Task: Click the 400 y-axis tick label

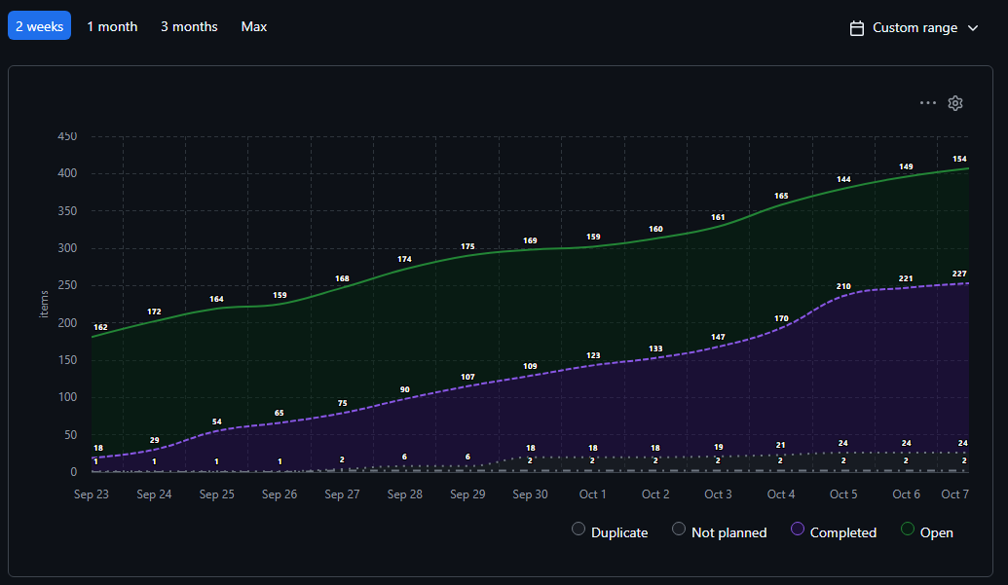Action: [x=67, y=173]
